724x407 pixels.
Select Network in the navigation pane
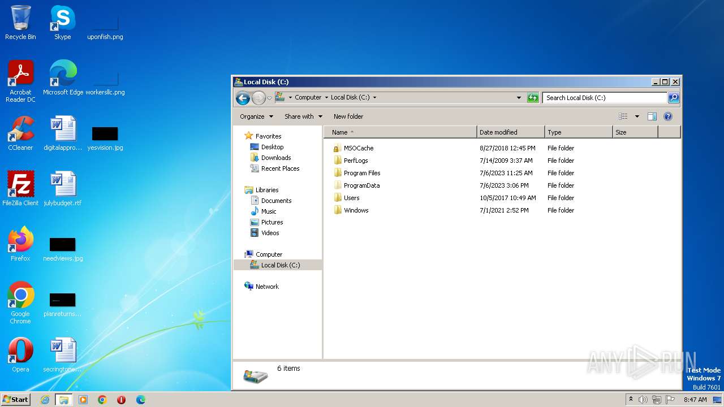pos(267,287)
